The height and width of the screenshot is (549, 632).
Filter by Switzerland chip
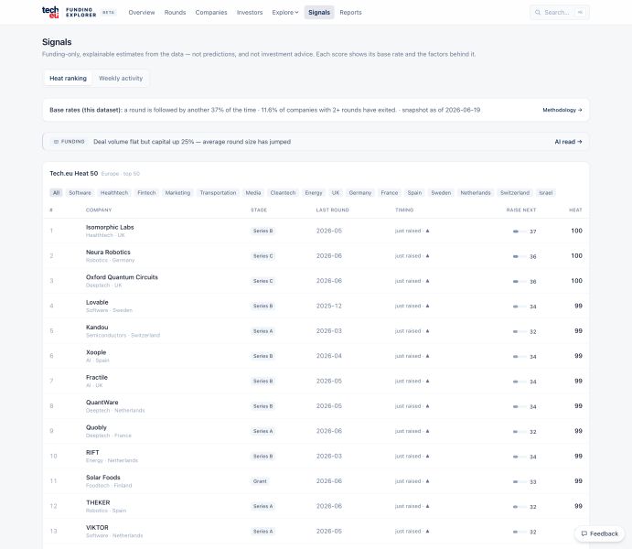[x=515, y=193]
